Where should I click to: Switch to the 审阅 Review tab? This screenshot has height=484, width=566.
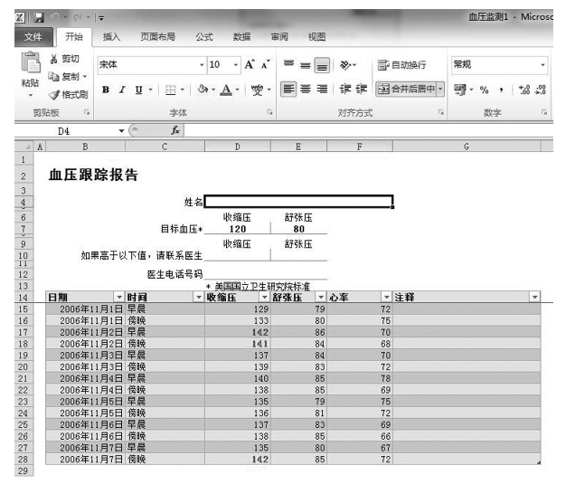click(x=279, y=37)
